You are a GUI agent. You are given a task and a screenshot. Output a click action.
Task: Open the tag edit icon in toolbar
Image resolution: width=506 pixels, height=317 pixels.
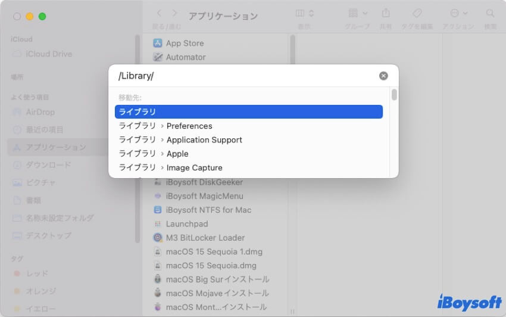pyautogui.click(x=417, y=13)
